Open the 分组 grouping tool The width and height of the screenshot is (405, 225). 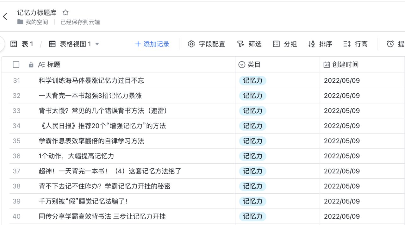click(x=285, y=44)
